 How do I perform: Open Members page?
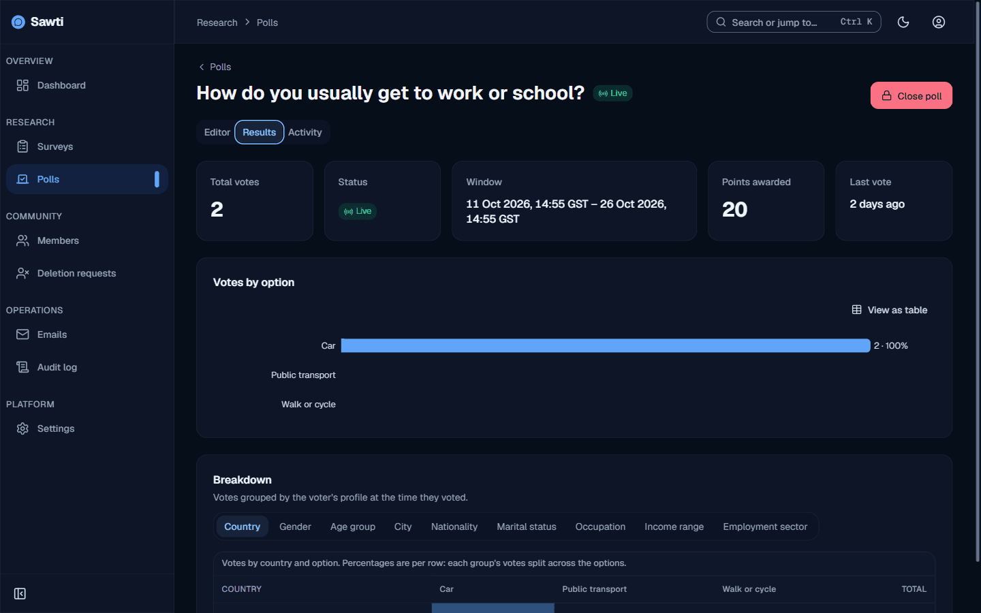[x=87, y=240]
